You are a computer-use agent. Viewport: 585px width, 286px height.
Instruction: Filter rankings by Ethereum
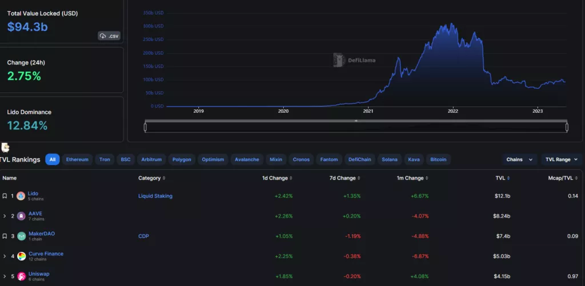pyautogui.click(x=77, y=160)
